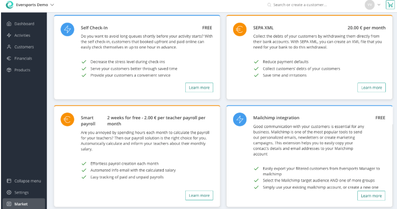Click the user avatar circle

click(x=370, y=5)
